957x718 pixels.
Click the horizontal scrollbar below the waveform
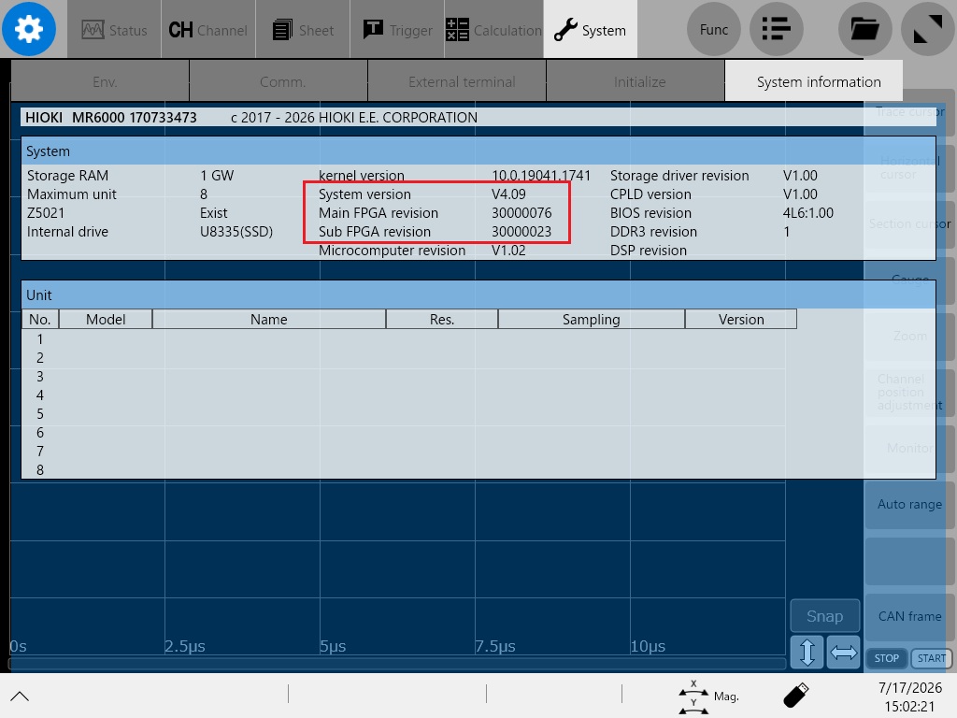point(396,664)
